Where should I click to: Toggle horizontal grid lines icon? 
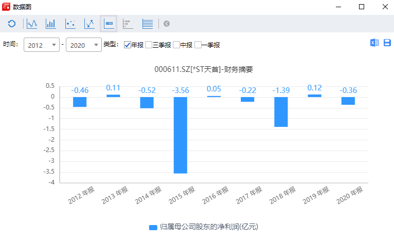pyautogui.click(x=147, y=24)
